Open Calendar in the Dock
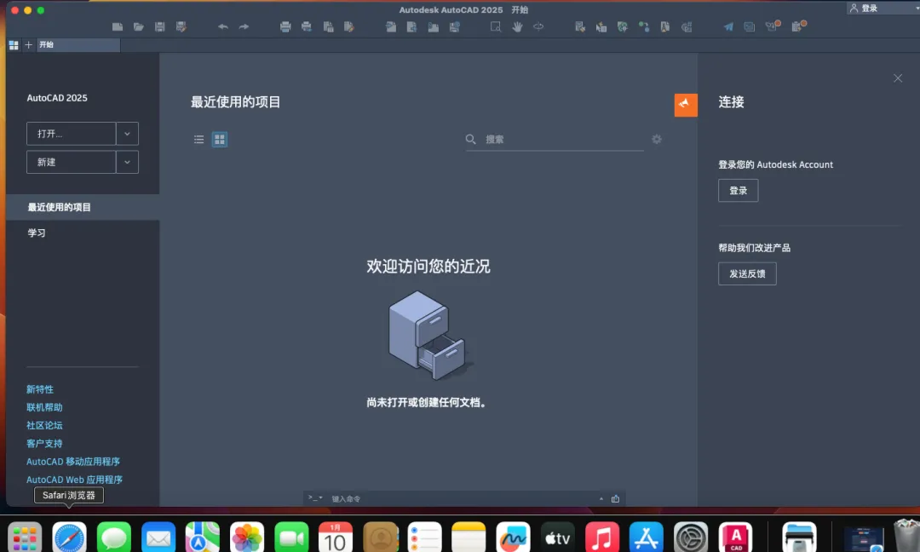920x552 pixels. click(336, 537)
